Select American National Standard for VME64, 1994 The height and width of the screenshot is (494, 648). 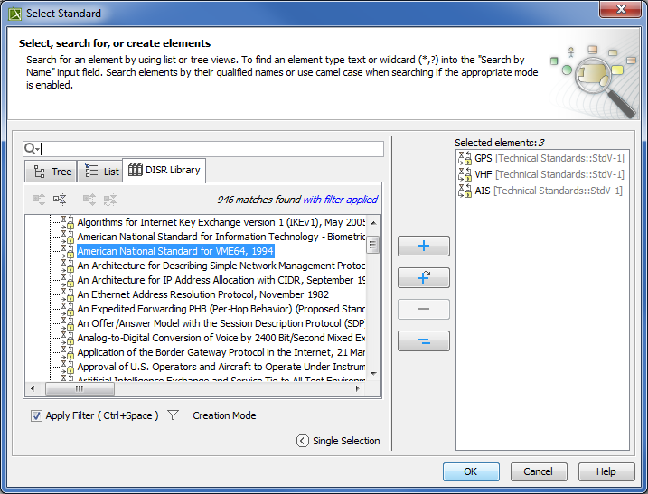click(x=175, y=251)
